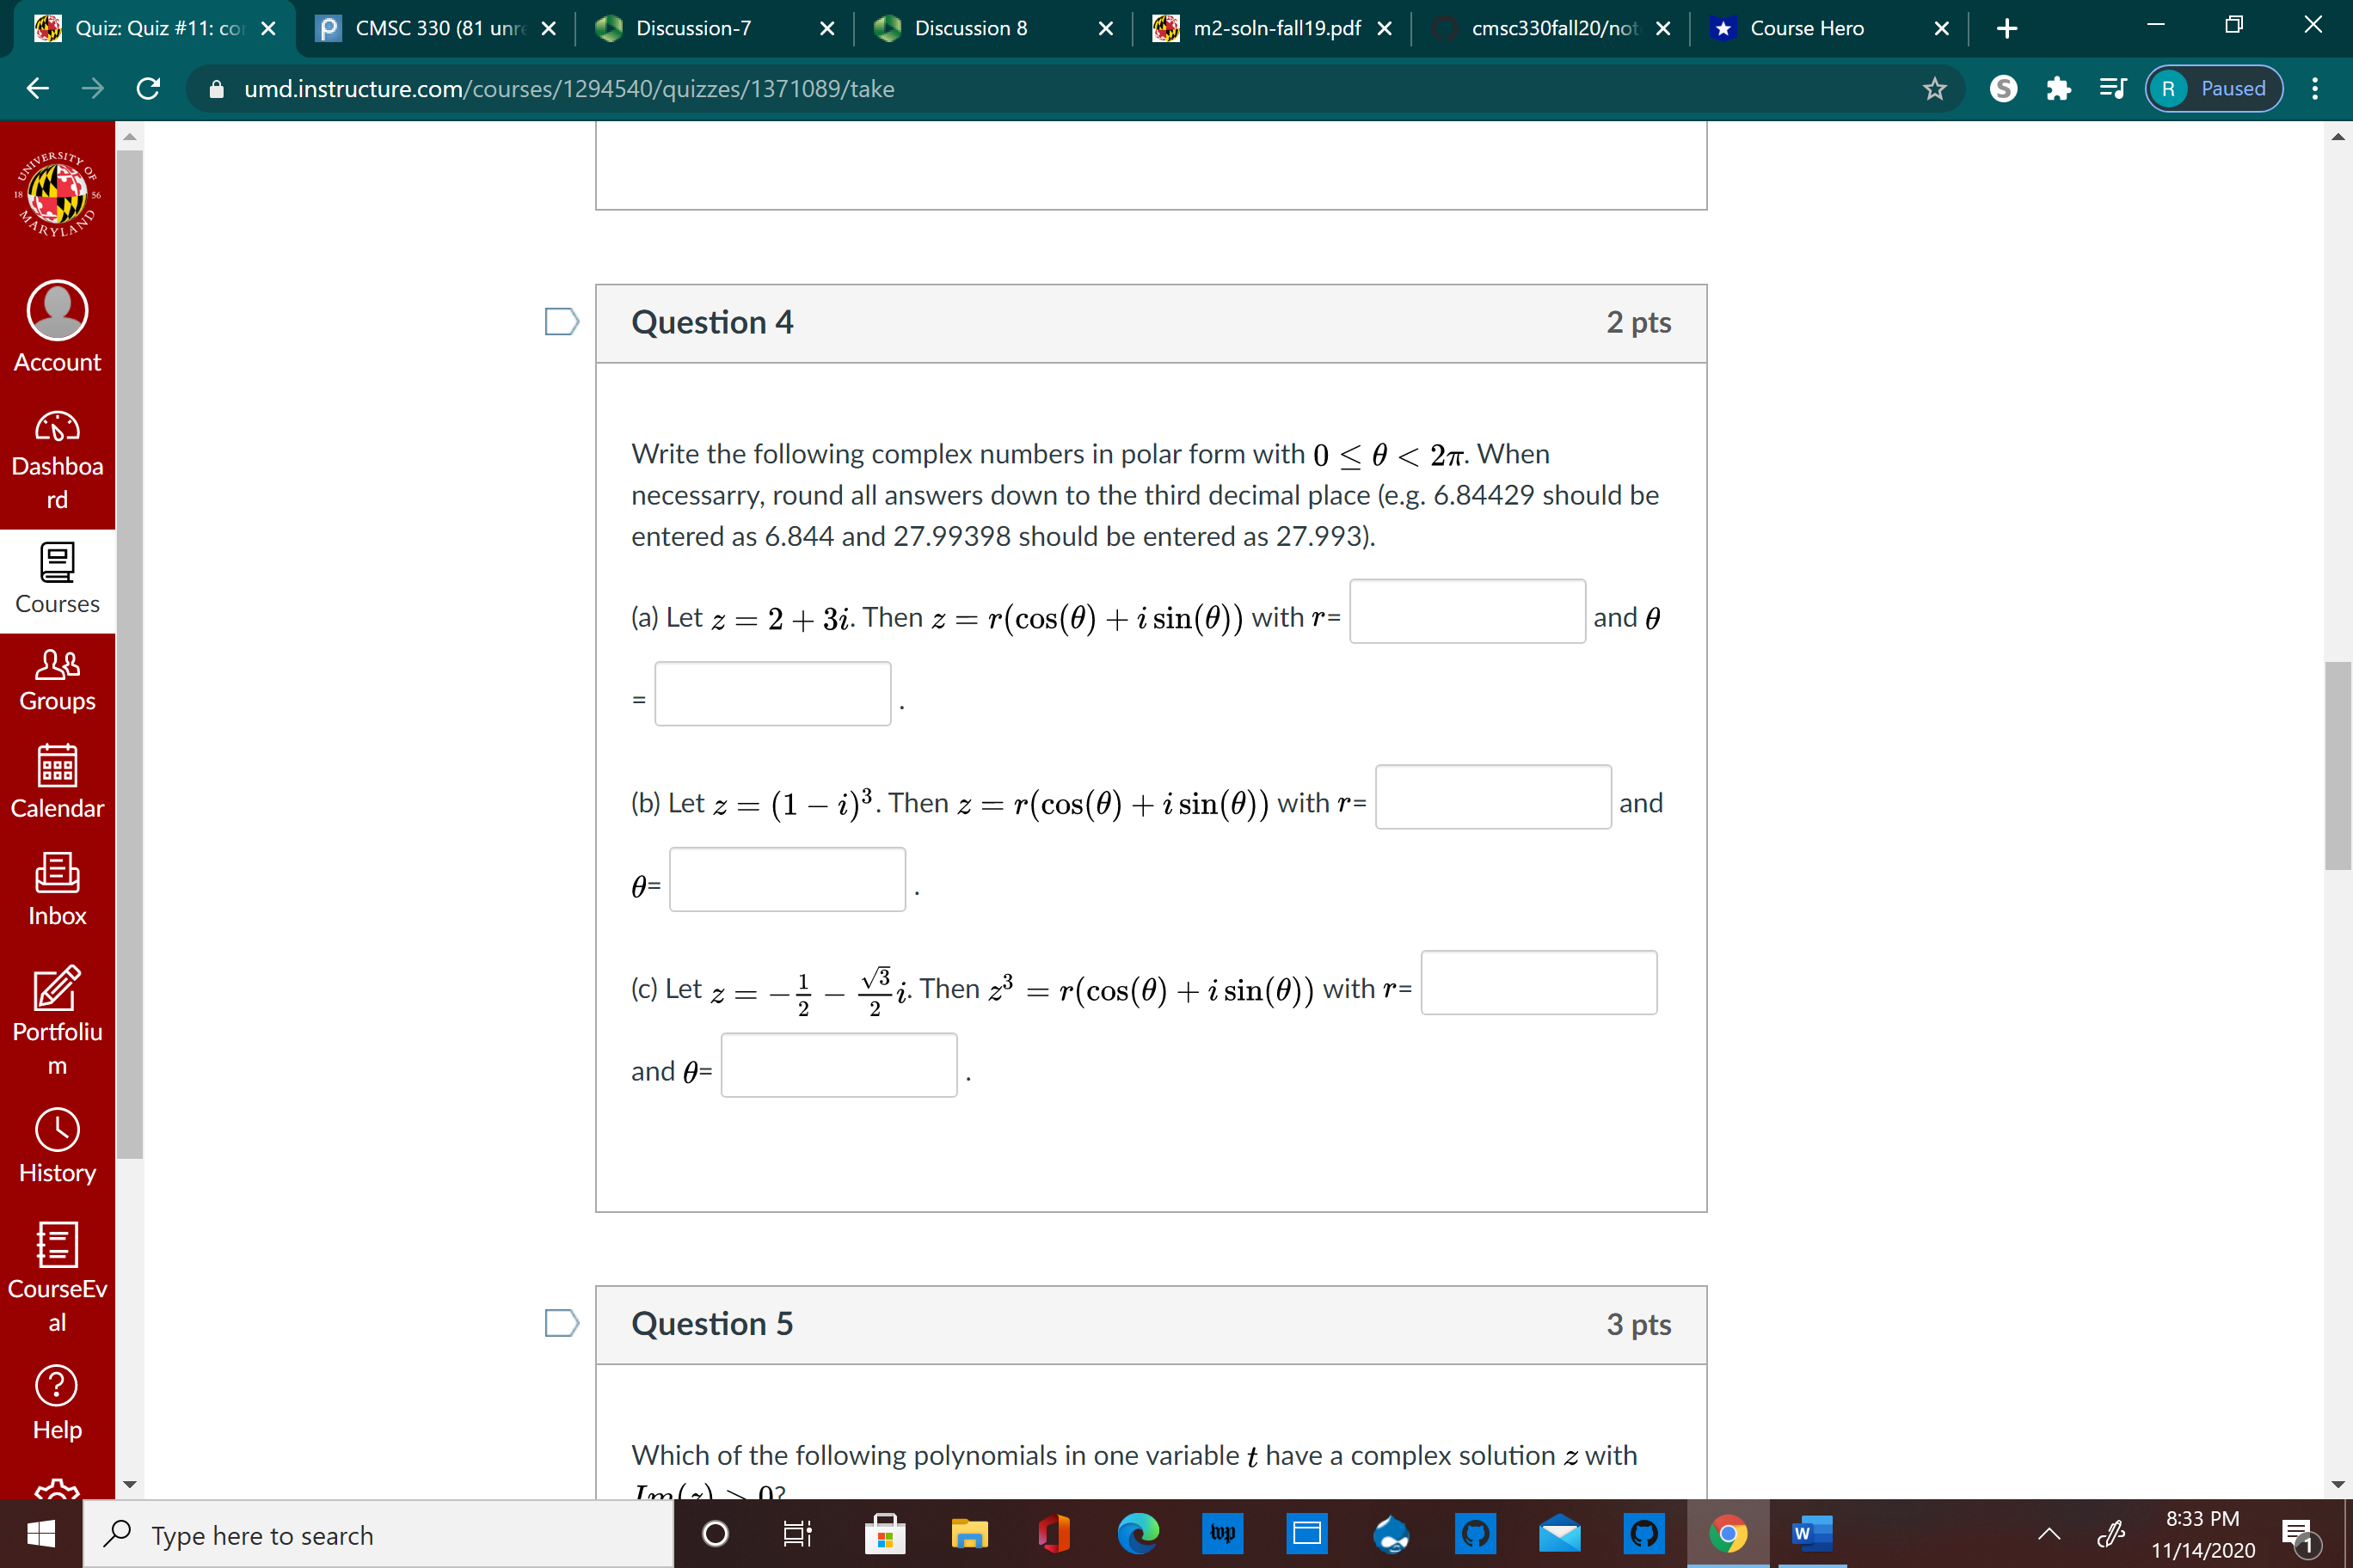
Task: Expand hidden icons in the system tray
Action: pyautogui.click(x=2048, y=1534)
